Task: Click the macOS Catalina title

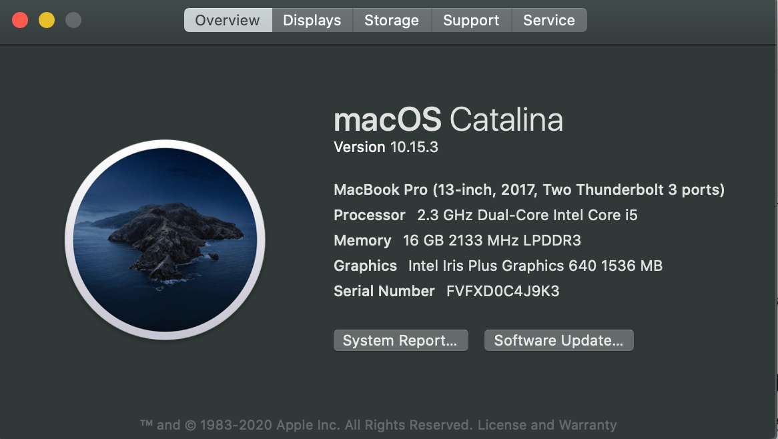Action: click(448, 120)
